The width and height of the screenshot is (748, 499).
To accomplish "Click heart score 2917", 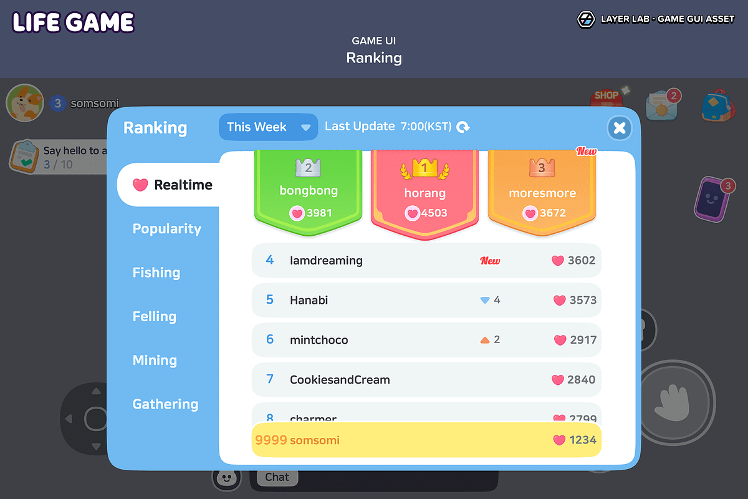I will pos(575,340).
